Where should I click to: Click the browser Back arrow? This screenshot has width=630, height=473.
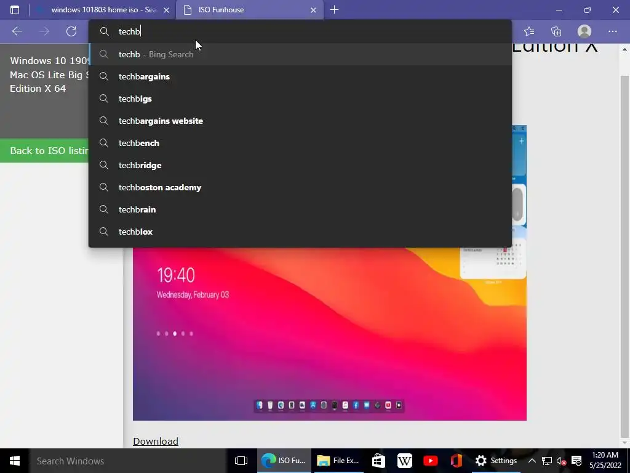point(17,31)
